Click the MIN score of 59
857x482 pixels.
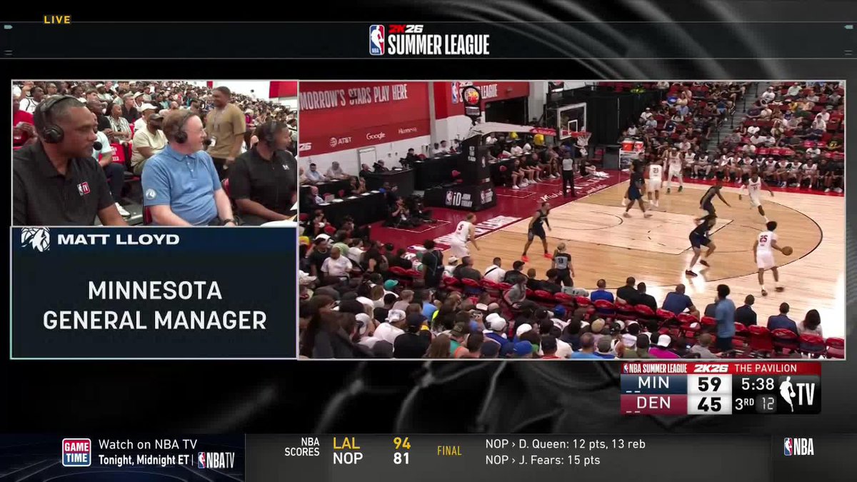pos(709,384)
